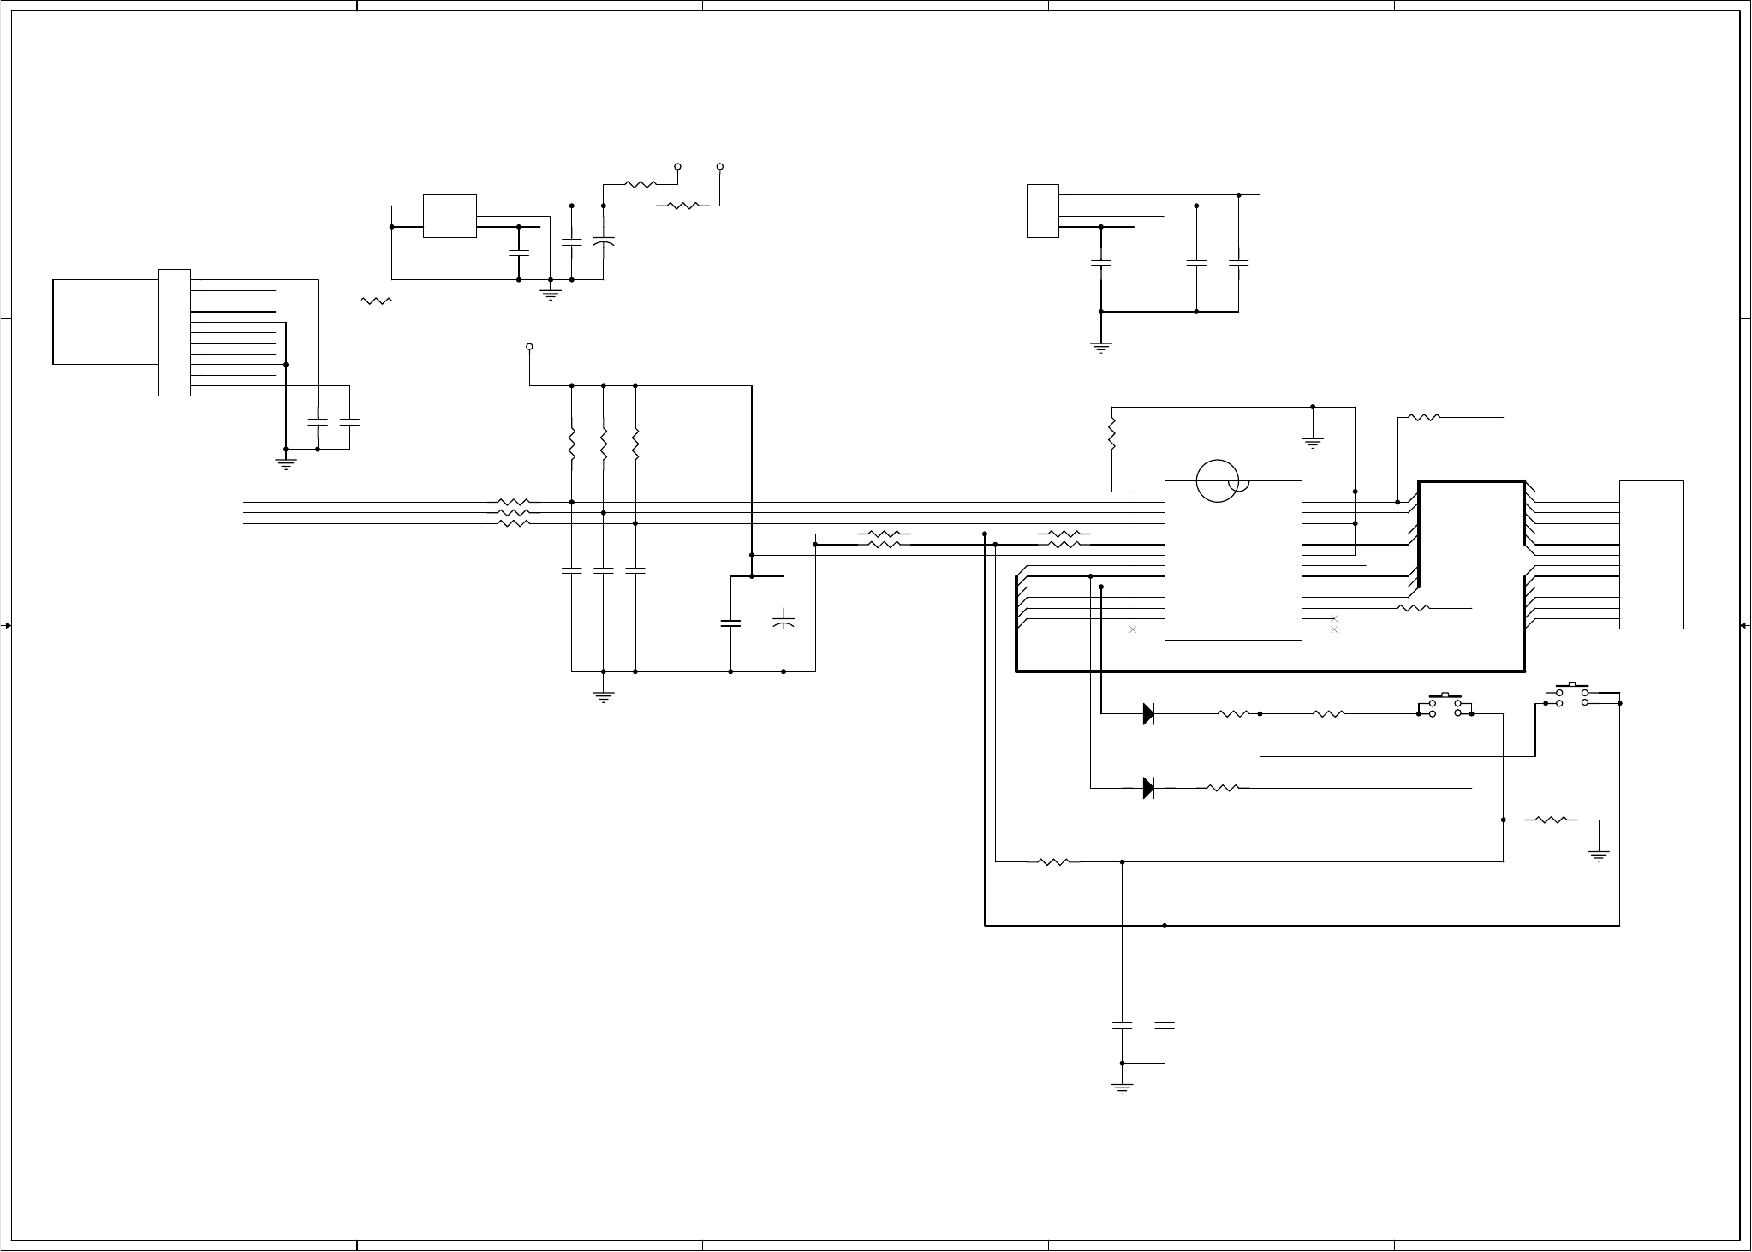Select ground symbol beneath the two bottom capacitors

click(x=1122, y=1088)
